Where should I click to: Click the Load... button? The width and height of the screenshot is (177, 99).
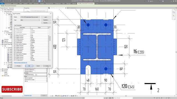click(x=46, y=17)
